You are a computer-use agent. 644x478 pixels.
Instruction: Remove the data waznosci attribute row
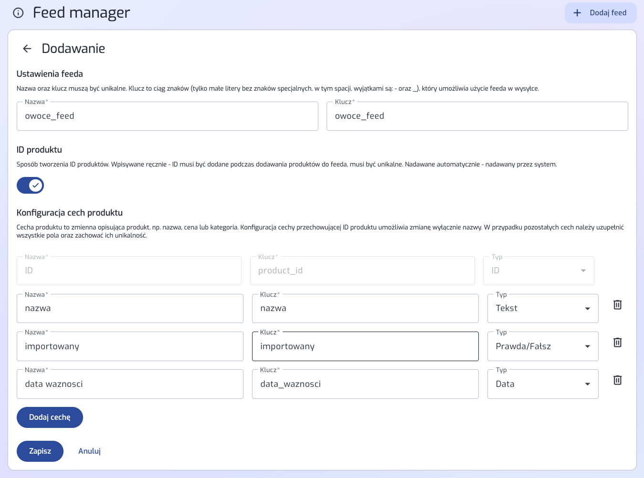tap(617, 380)
